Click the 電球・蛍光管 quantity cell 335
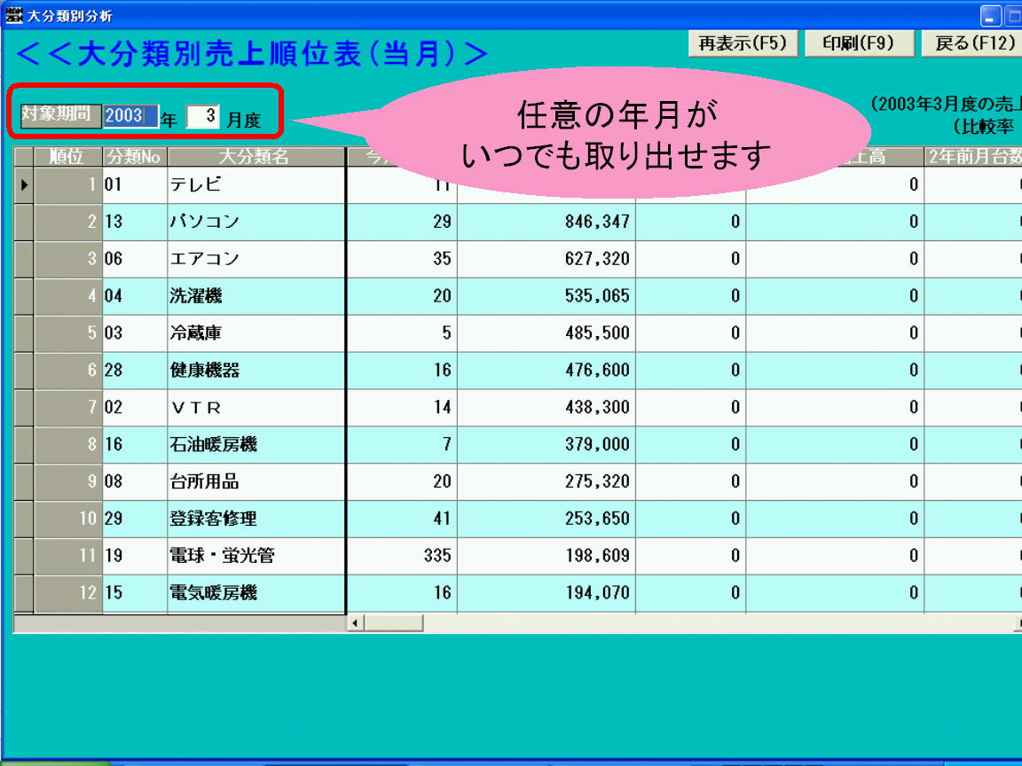 (x=401, y=556)
